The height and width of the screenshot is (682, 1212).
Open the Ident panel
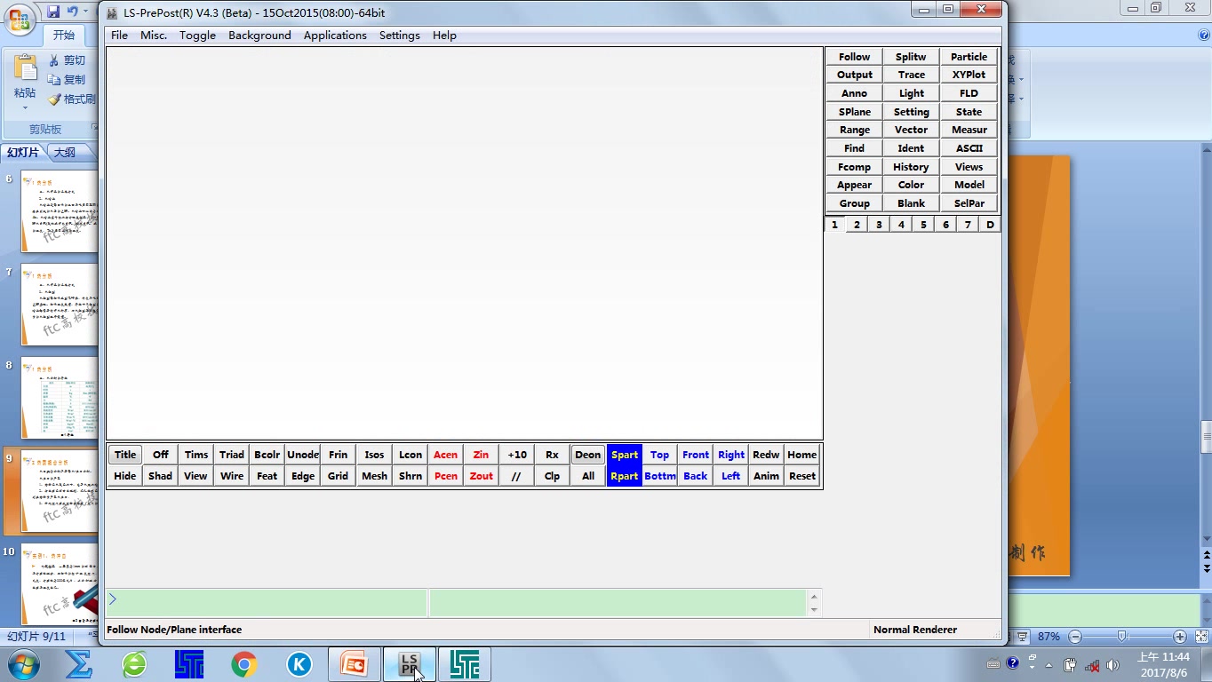pyautogui.click(x=911, y=148)
